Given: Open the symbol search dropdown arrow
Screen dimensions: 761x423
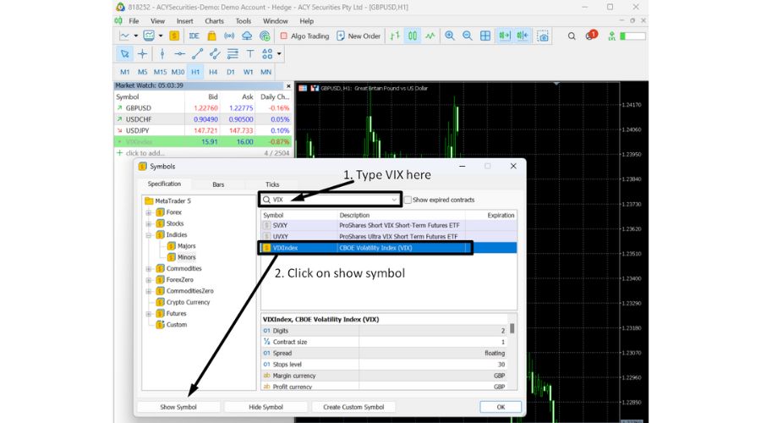Looking at the screenshot, I should (394, 200).
